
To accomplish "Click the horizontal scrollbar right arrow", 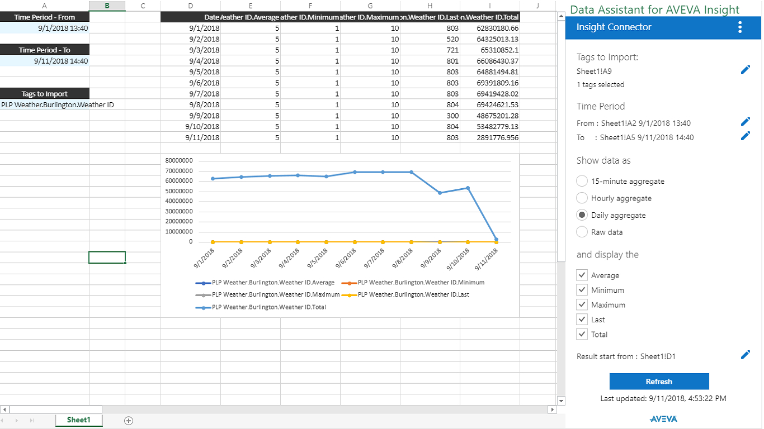I will pos(553,409).
